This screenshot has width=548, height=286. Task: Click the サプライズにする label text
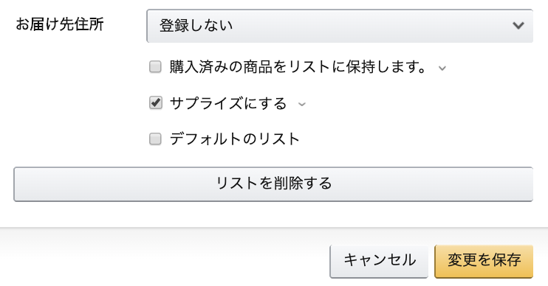click(228, 103)
